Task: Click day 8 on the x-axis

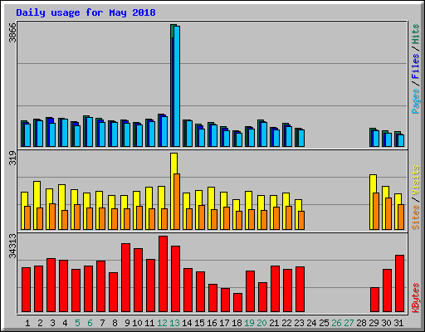Action: [115, 323]
